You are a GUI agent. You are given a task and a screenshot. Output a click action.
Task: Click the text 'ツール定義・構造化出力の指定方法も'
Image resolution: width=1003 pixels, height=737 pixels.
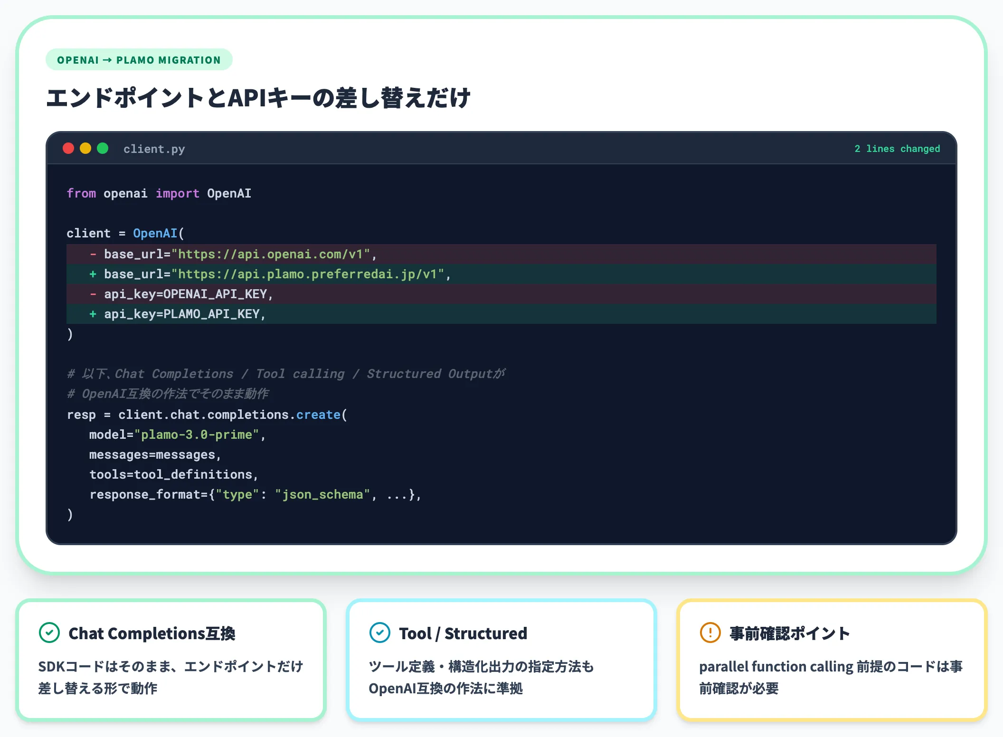(x=481, y=666)
